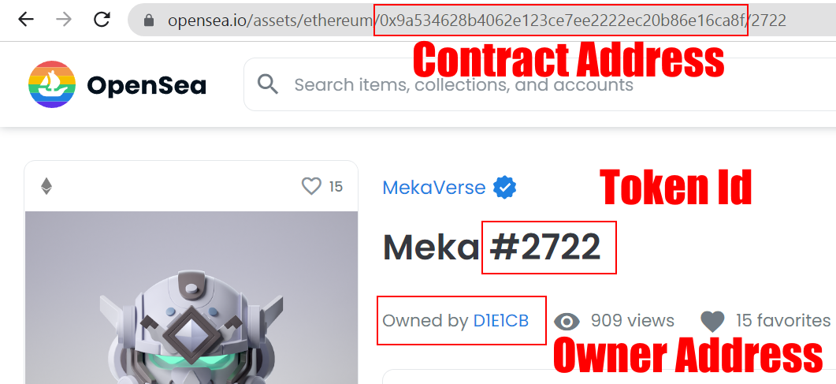
Task: Focus the search items and collections field
Action: (x=540, y=84)
